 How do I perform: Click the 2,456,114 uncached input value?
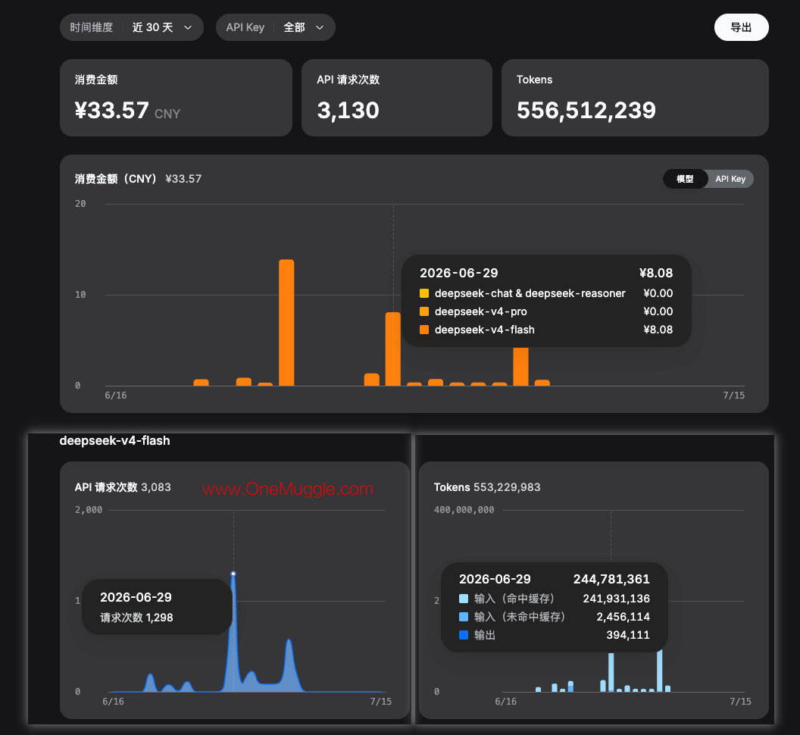point(623,617)
